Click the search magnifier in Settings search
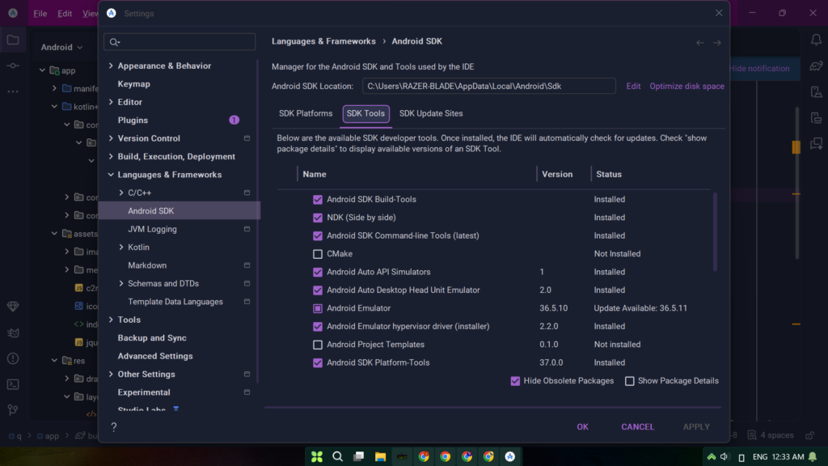Image resolution: width=828 pixels, height=466 pixels. tap(115, 42)
